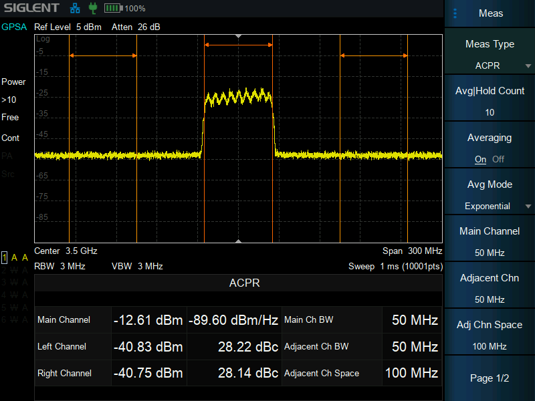
Task: Click the Log scale label
Action: pyautogui.click(x=43, y=39)
